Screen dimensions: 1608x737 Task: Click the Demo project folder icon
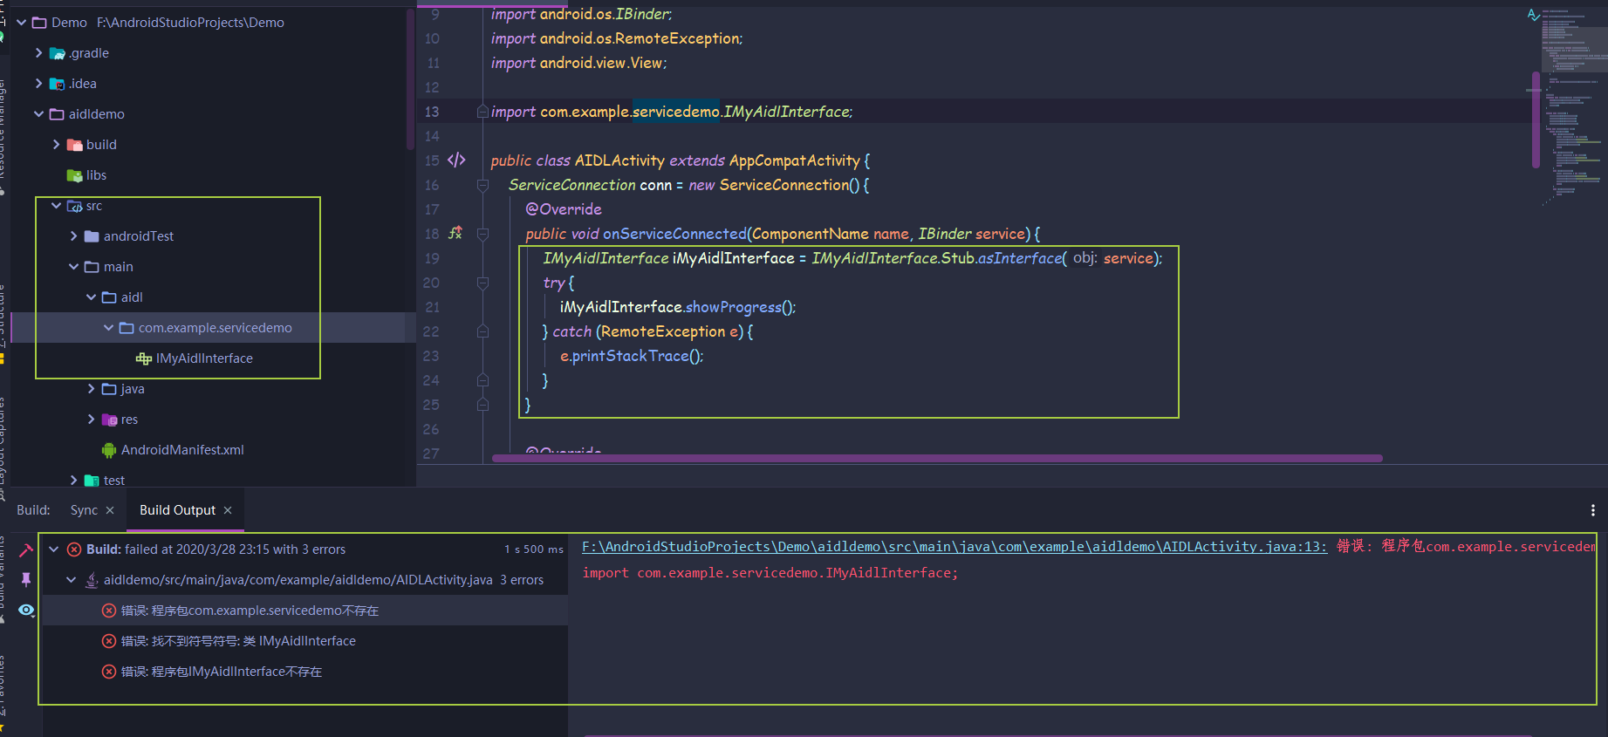(39, 23)
